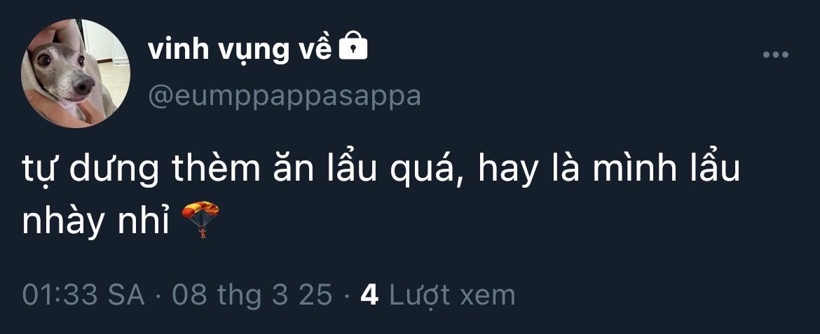This screenshot has height=334, width=820.
Task: Click the words "nhảy nhỉ" on second line
Action: pyautogui.click(x=96, y=222)
